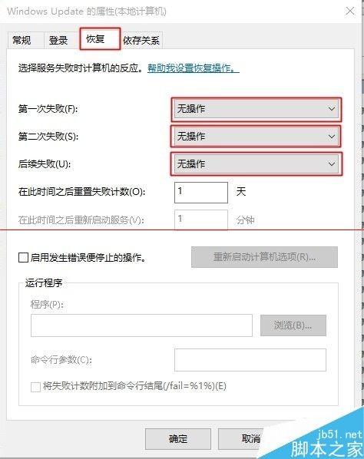Close the Windows Update properties dialog
The image size is (364, 459).
[x=350, y=11]
